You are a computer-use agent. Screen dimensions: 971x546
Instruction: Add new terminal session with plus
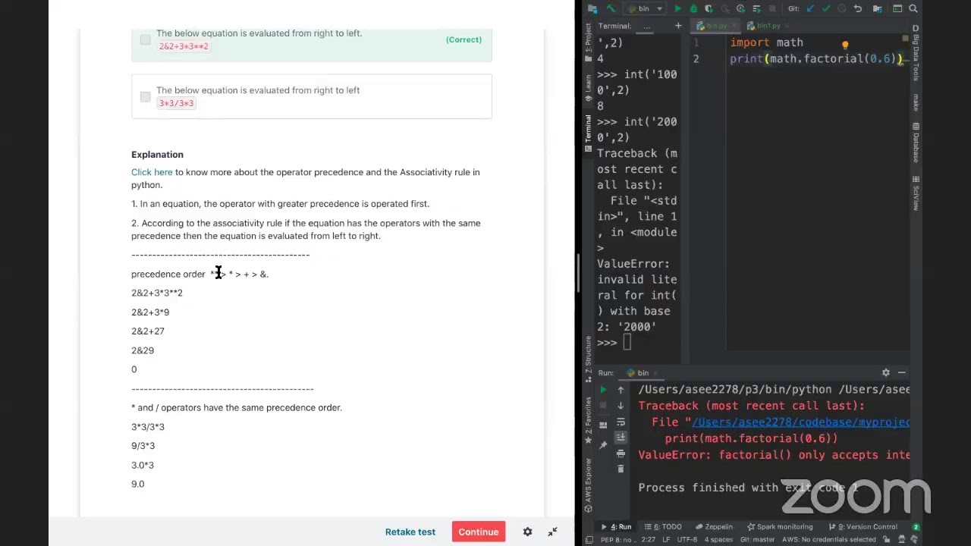(x=678, y=26)
